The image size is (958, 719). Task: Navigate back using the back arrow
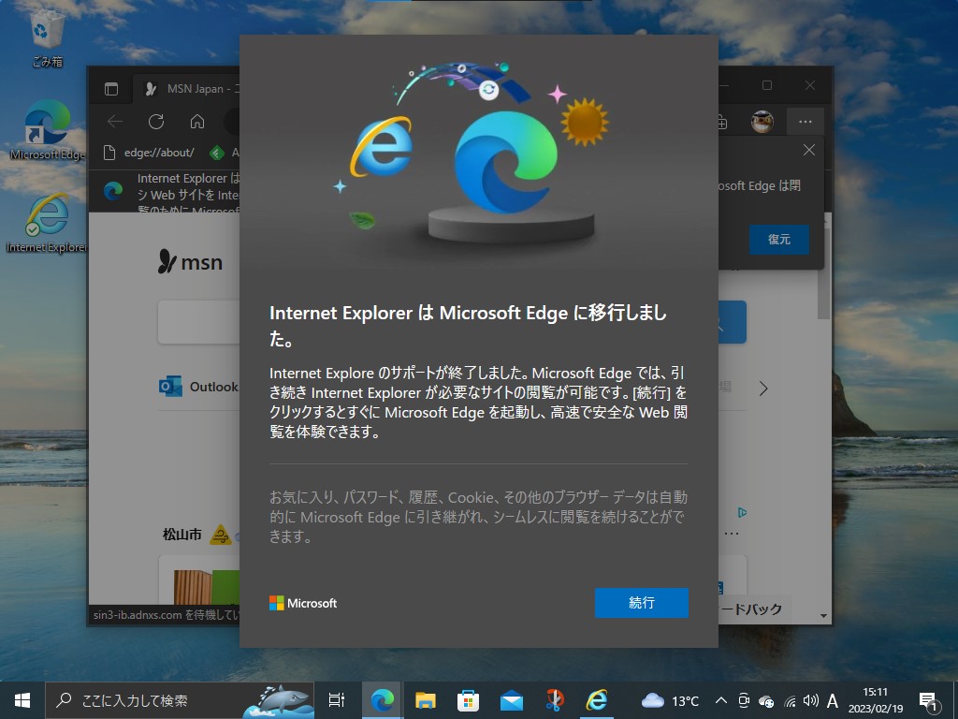pyautogui.click(x=113, y=121)
